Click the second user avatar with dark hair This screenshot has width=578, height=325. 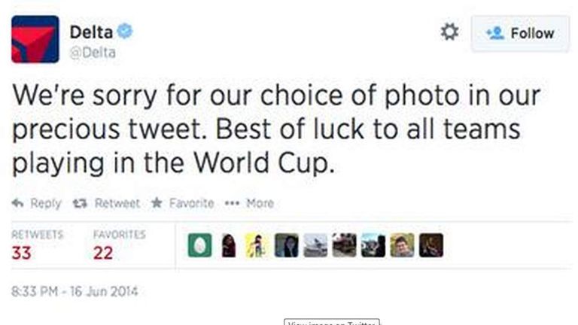pos(229,245)
